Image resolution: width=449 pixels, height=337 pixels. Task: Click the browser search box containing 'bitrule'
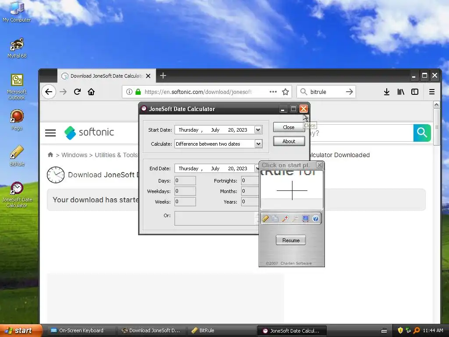tap(326, 92)
